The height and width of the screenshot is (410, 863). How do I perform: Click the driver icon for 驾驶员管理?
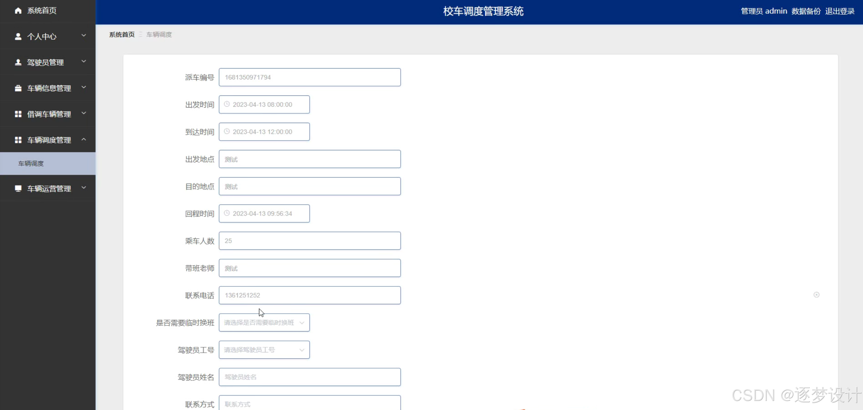coord(18,62)
